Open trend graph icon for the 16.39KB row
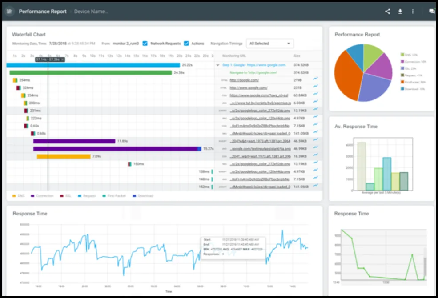Screen dimensions: 438x298 (x=315, y=155)
